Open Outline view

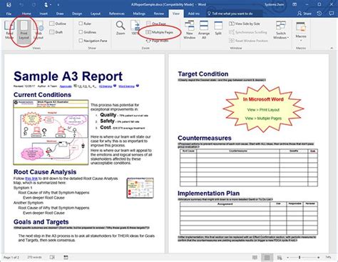[x=58, y=24]
